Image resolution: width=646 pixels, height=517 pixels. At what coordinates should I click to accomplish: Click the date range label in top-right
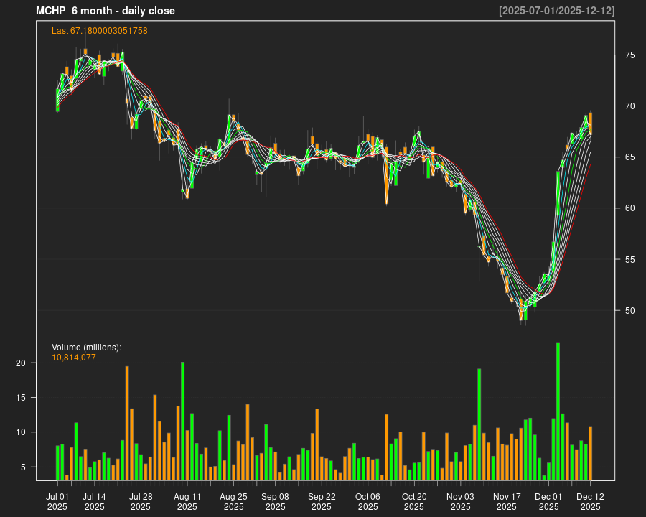556,11
